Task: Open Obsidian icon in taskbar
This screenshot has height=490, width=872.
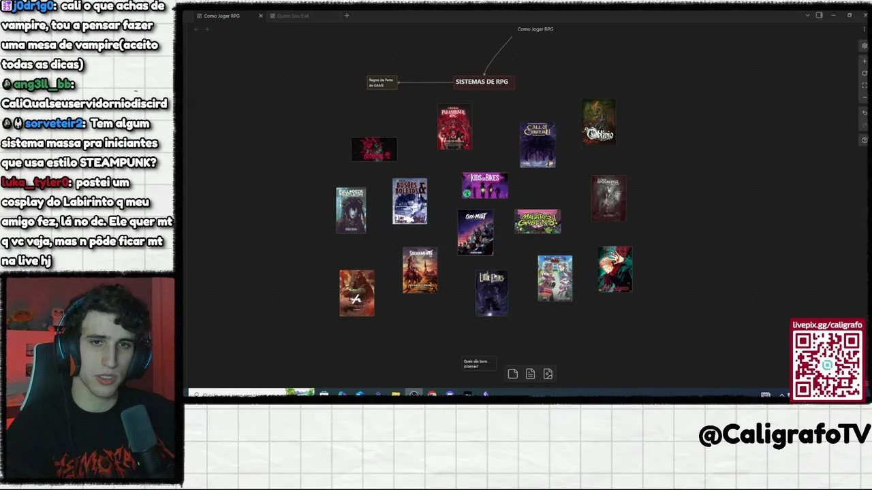Action: (x=486, y=394)
